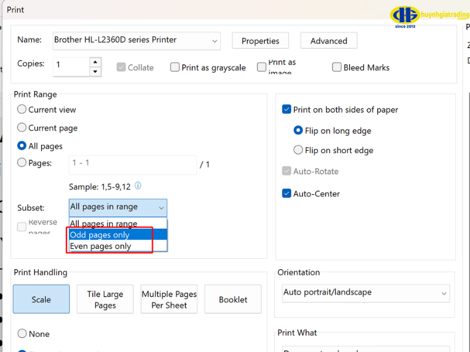Select the Booklet print handling button
The height and width of the screenshot is (352, 470).
(x=233, y=299)
